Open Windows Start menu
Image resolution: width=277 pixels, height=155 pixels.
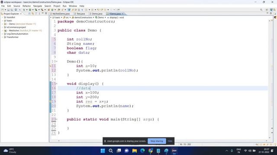tap(103, 151)
